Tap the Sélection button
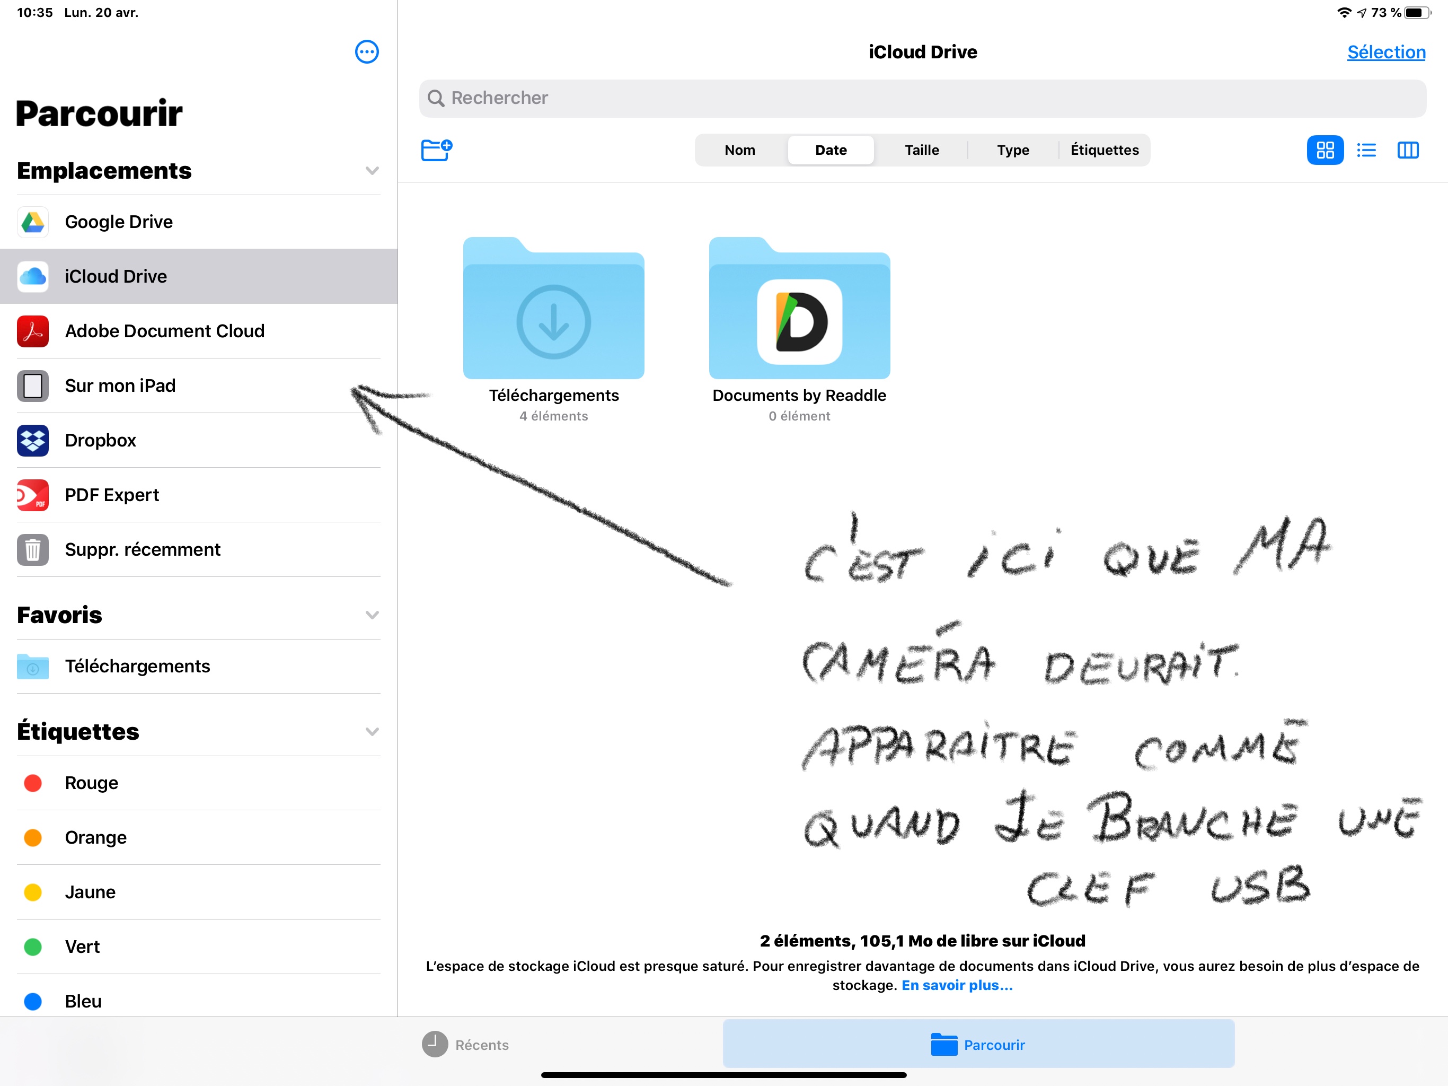The image size is (1448, 1086). (1386, 52)
